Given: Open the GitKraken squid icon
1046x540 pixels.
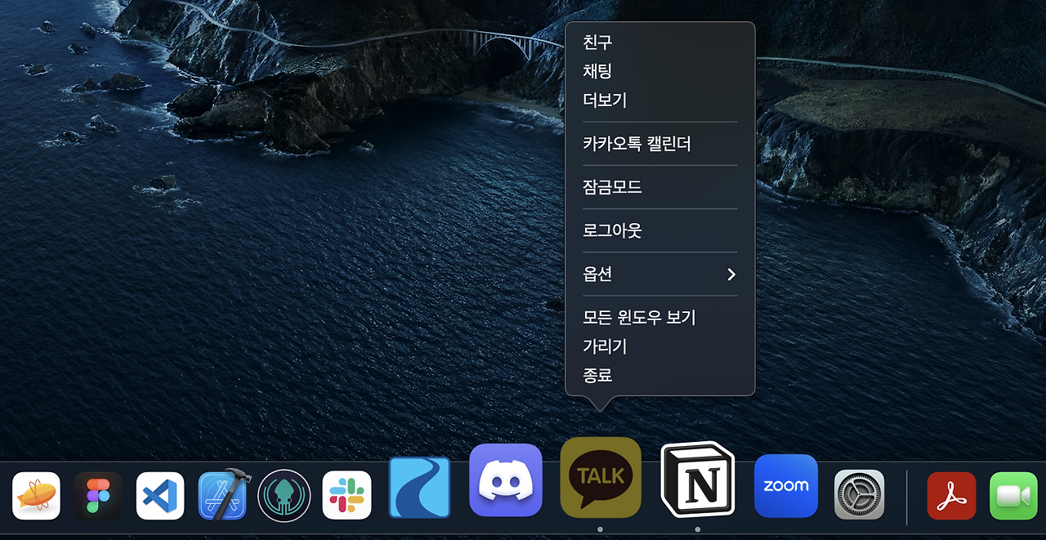Looking at the screenshot, I should [x=284, y=496].
